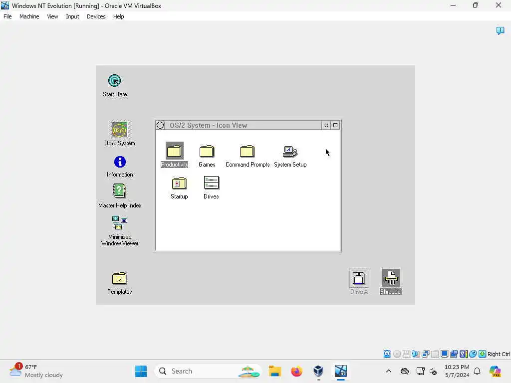
Task: Click the VirtualBox notification center icon
Action: [500, 30]
